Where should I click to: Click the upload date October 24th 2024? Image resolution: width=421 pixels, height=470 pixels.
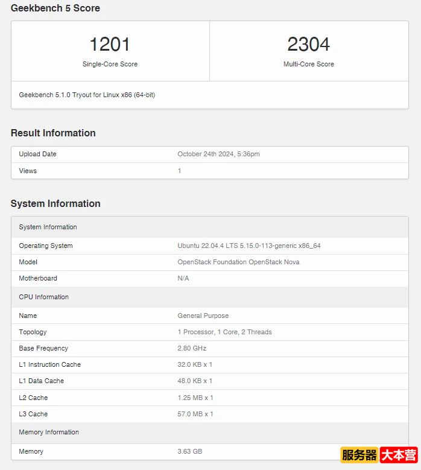(218, 154)
